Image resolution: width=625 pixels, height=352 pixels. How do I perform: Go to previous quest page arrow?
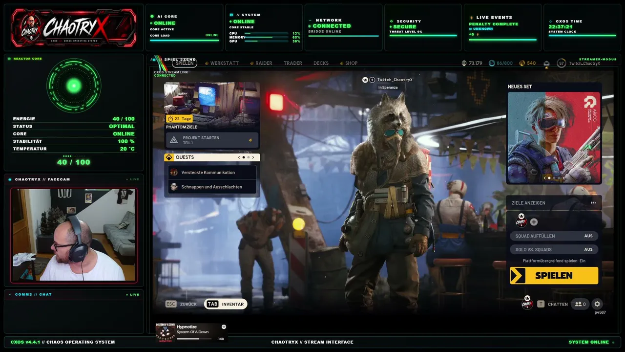point(239,157)
